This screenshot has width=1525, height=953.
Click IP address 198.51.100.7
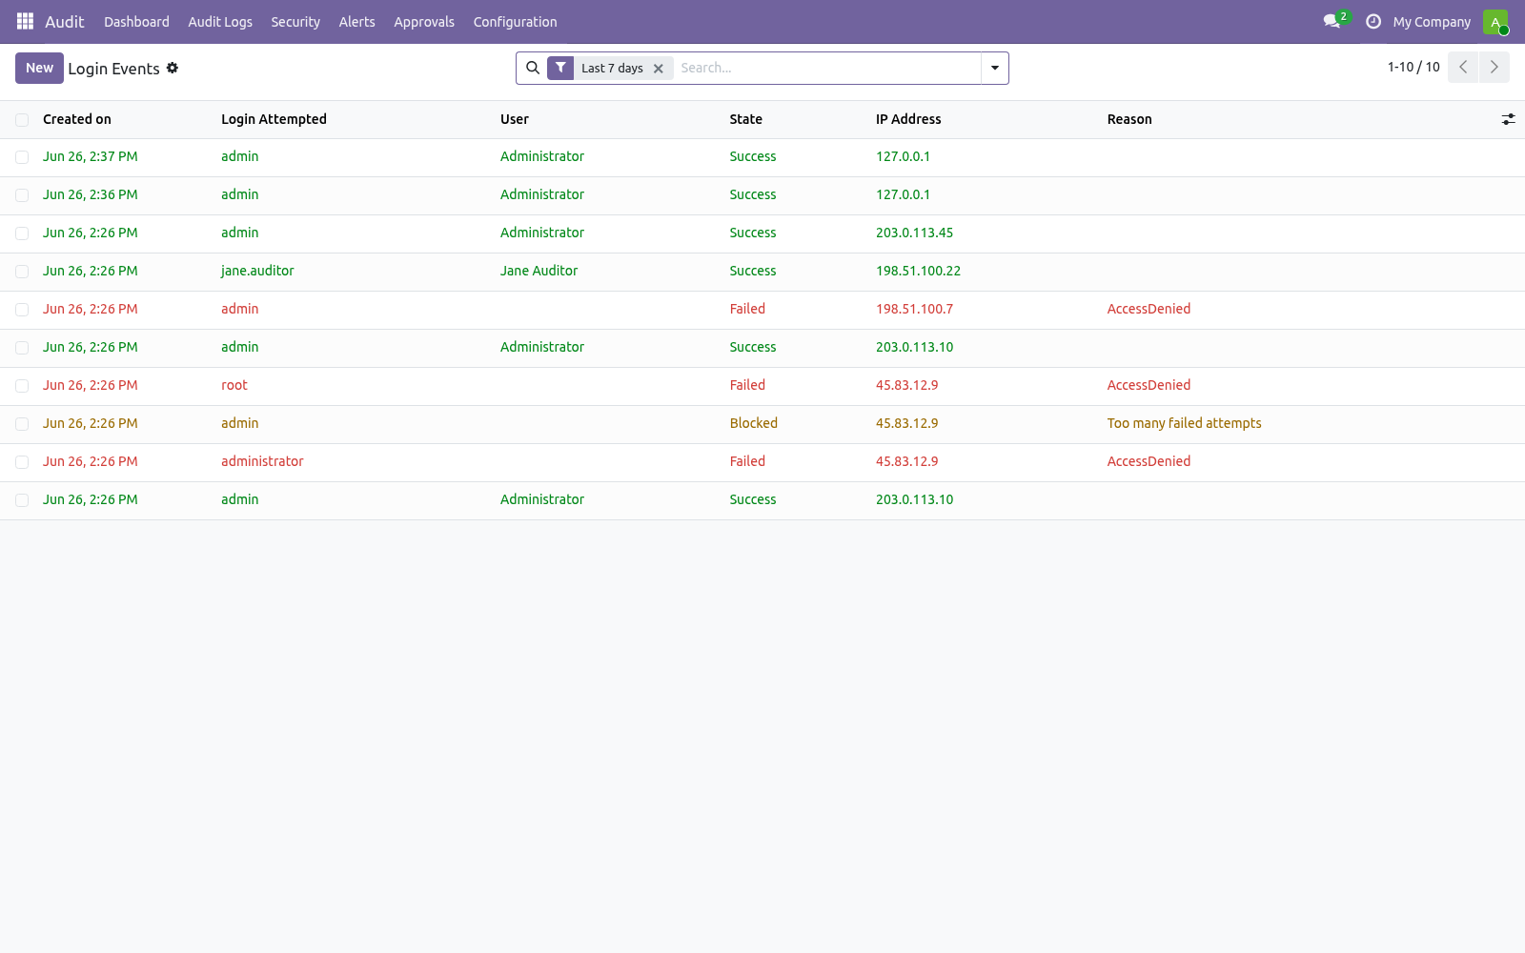(x=914, y=309)
